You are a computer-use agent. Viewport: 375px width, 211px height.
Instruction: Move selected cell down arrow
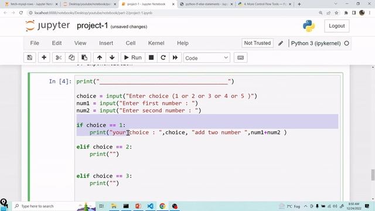[112, 57]
